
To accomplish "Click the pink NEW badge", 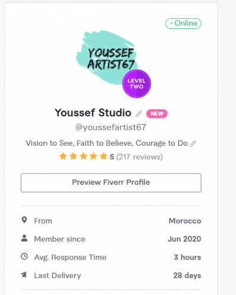I will tap(157, 114).
